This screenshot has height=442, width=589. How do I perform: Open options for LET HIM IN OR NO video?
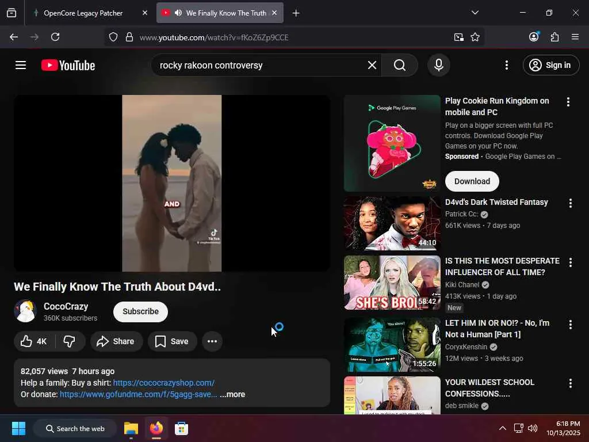[570, 324]
